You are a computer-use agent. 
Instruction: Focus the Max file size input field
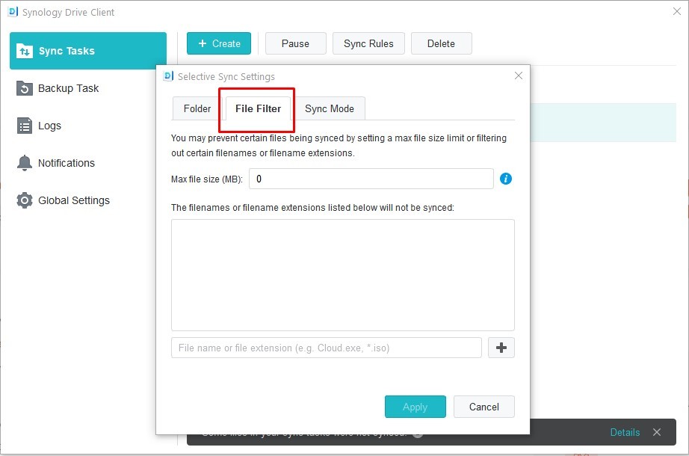click(x=371, y=179)
